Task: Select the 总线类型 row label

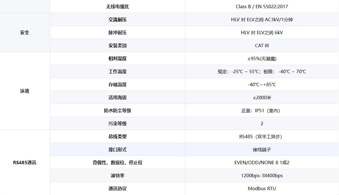Action: pyautogui.click(x=117, y=136)
